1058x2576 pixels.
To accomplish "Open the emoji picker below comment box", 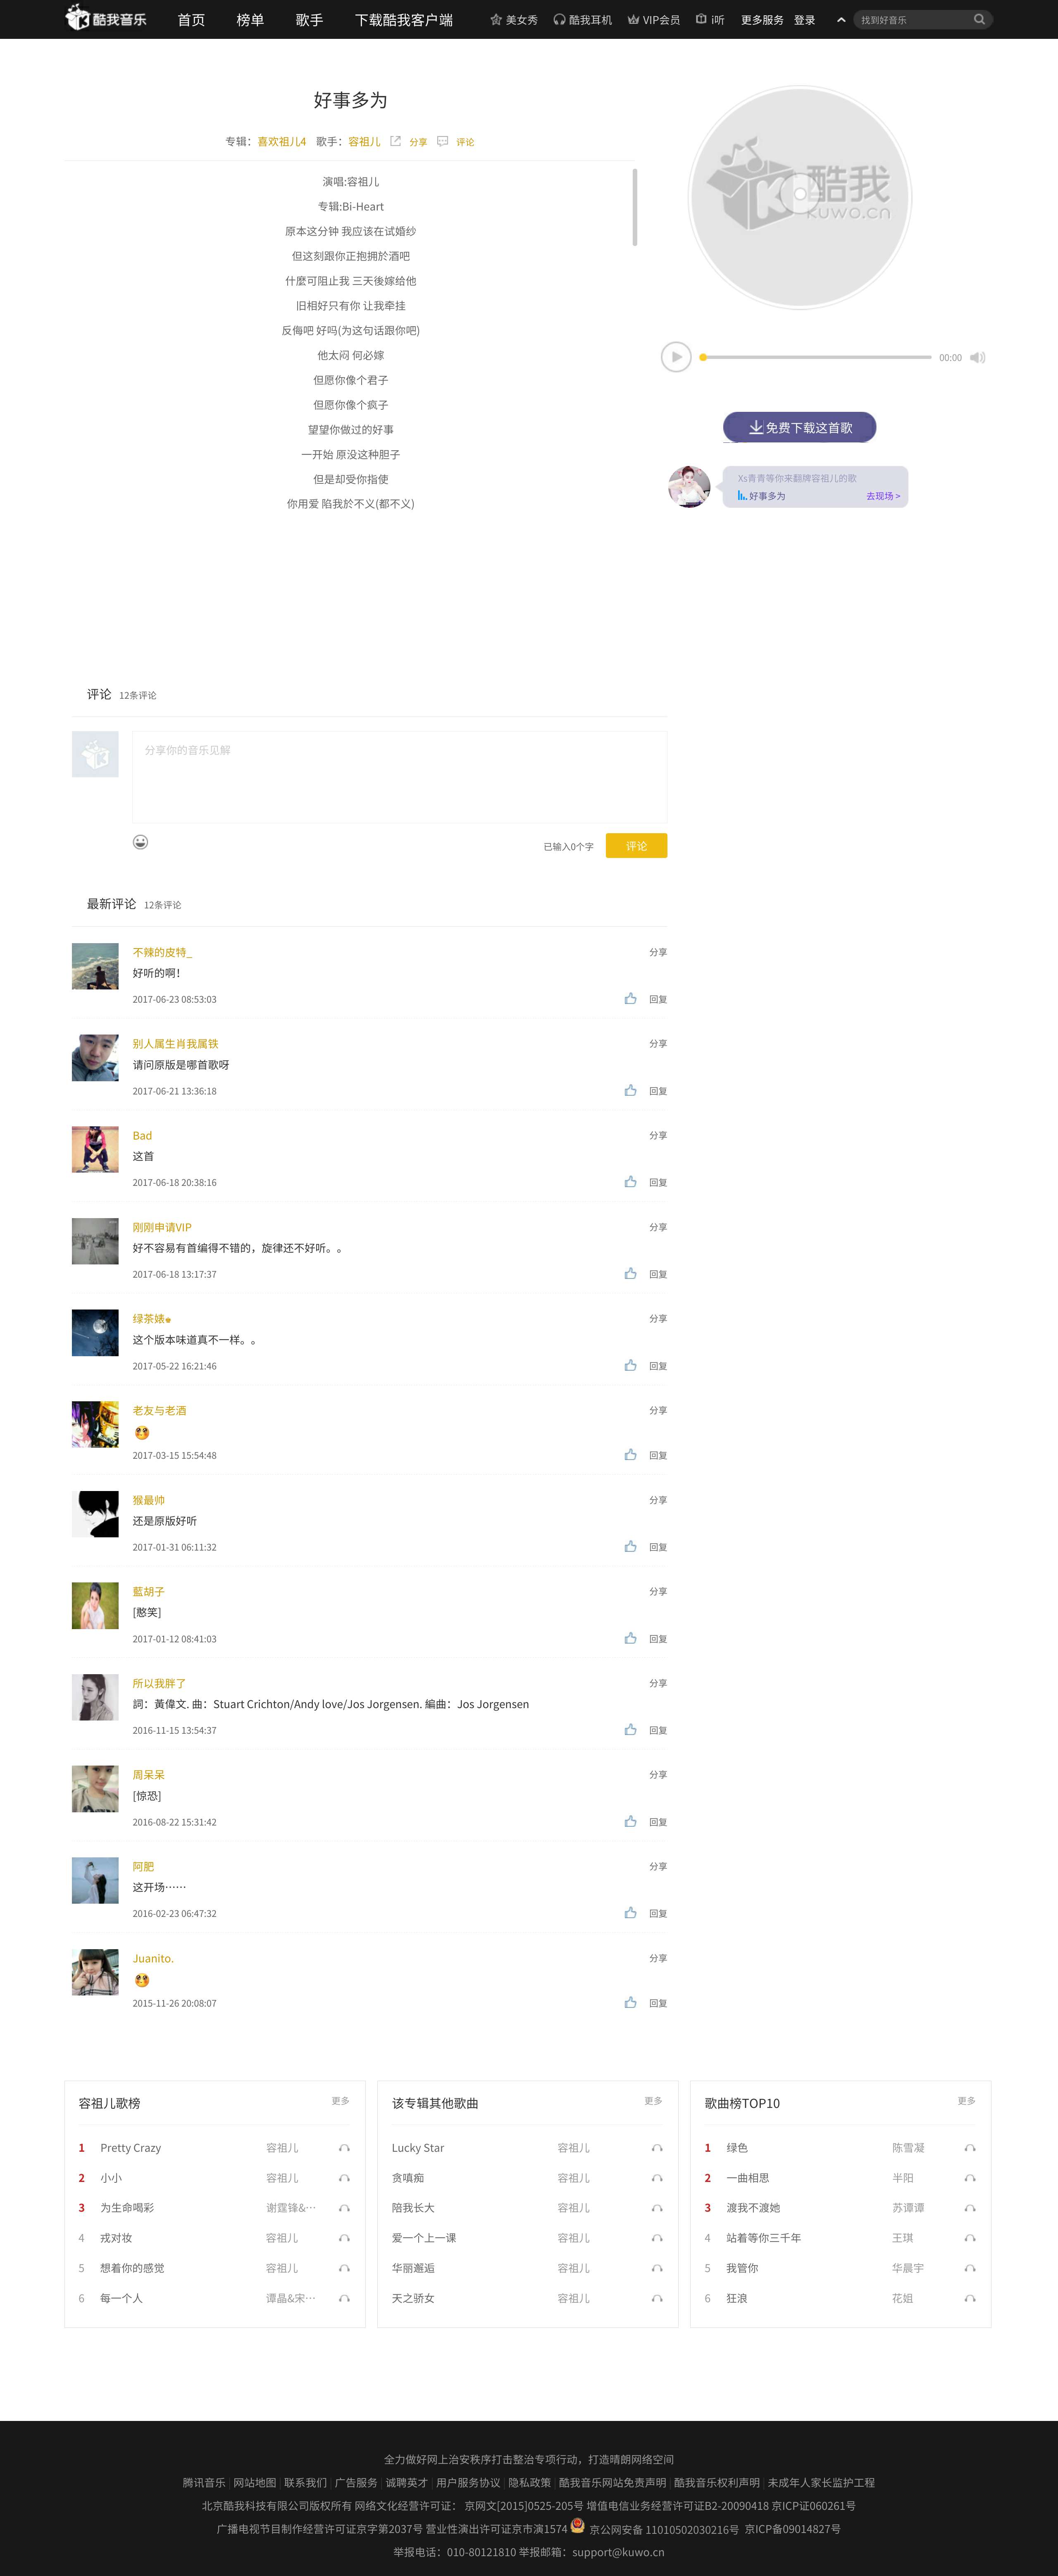I will coord(141,842).
